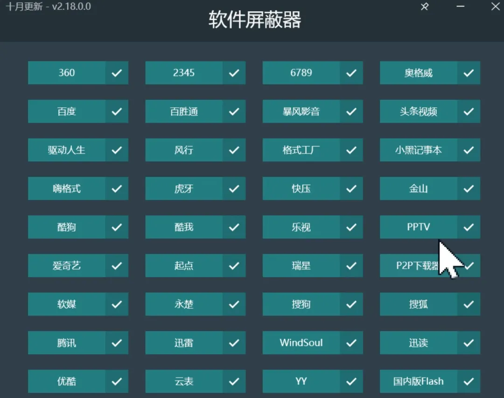The width and height of the screenshot is (504, 398).
Task: Select the 2345 label button
Action: 184,73
